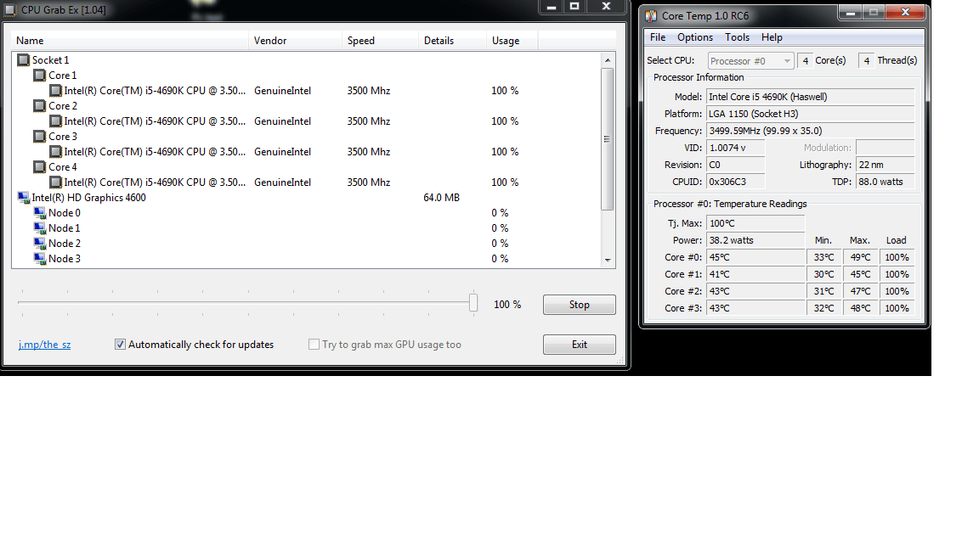Click the Core 1 chip icon
This screenshot has width=979, height=550.
39,76
